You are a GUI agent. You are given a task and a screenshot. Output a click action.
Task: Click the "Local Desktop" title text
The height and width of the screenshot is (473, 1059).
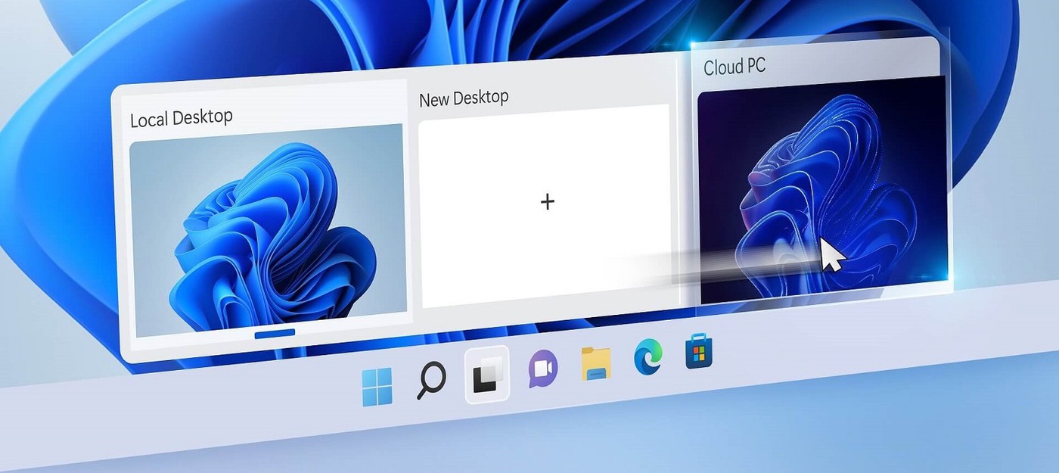pos(181,119)
